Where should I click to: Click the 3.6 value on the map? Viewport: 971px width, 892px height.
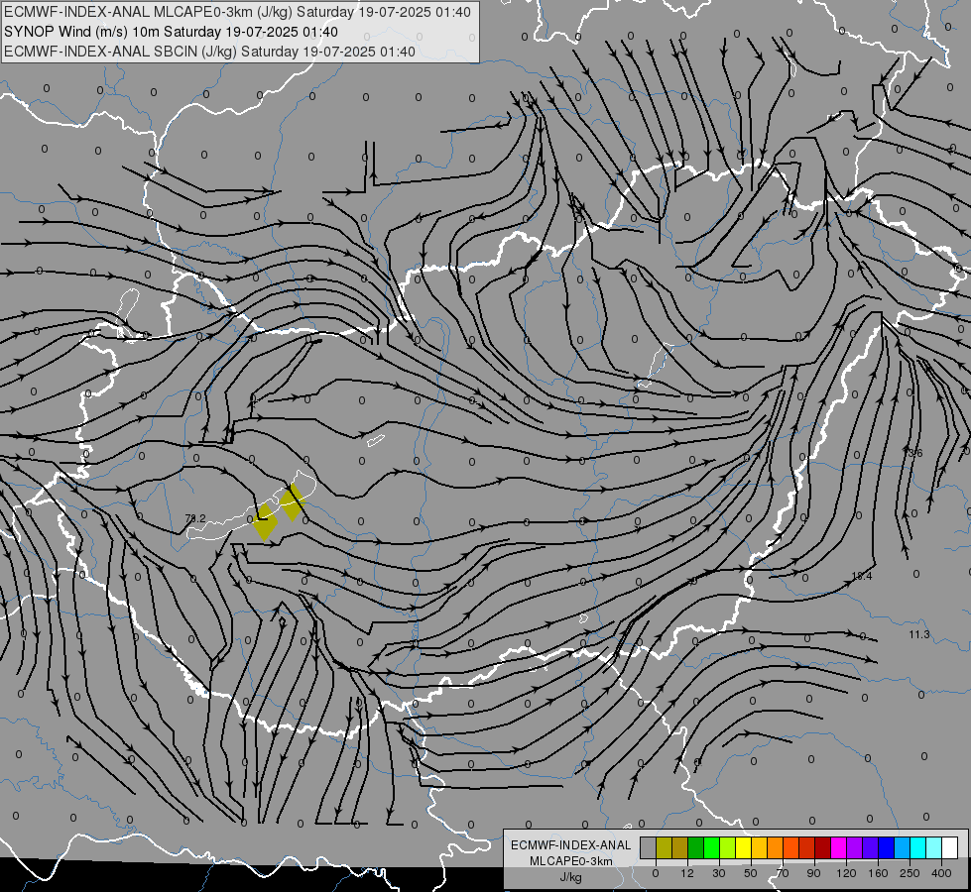pos(914,454)
